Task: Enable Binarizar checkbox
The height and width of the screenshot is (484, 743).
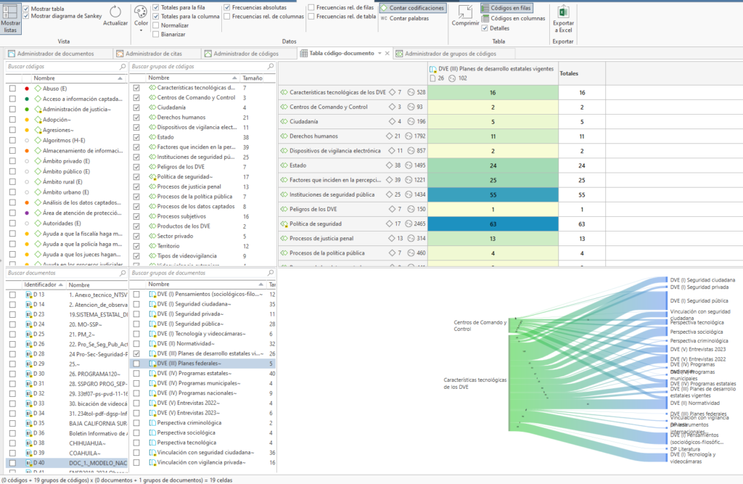Action: 156,35
